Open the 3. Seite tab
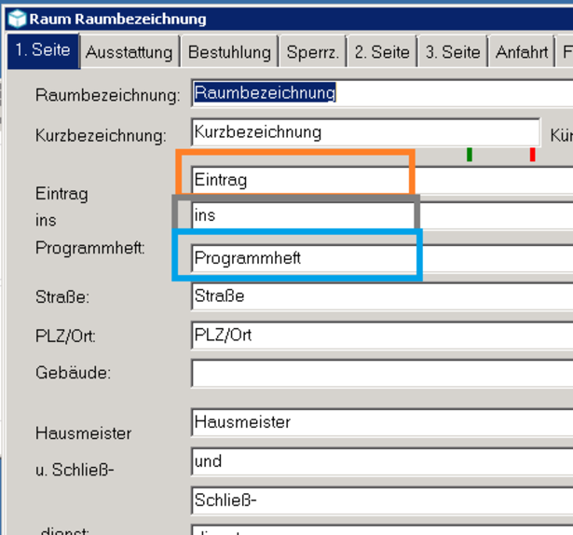 [x=453, y=51]
